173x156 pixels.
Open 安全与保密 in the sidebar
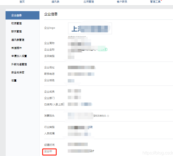[18, 72]
